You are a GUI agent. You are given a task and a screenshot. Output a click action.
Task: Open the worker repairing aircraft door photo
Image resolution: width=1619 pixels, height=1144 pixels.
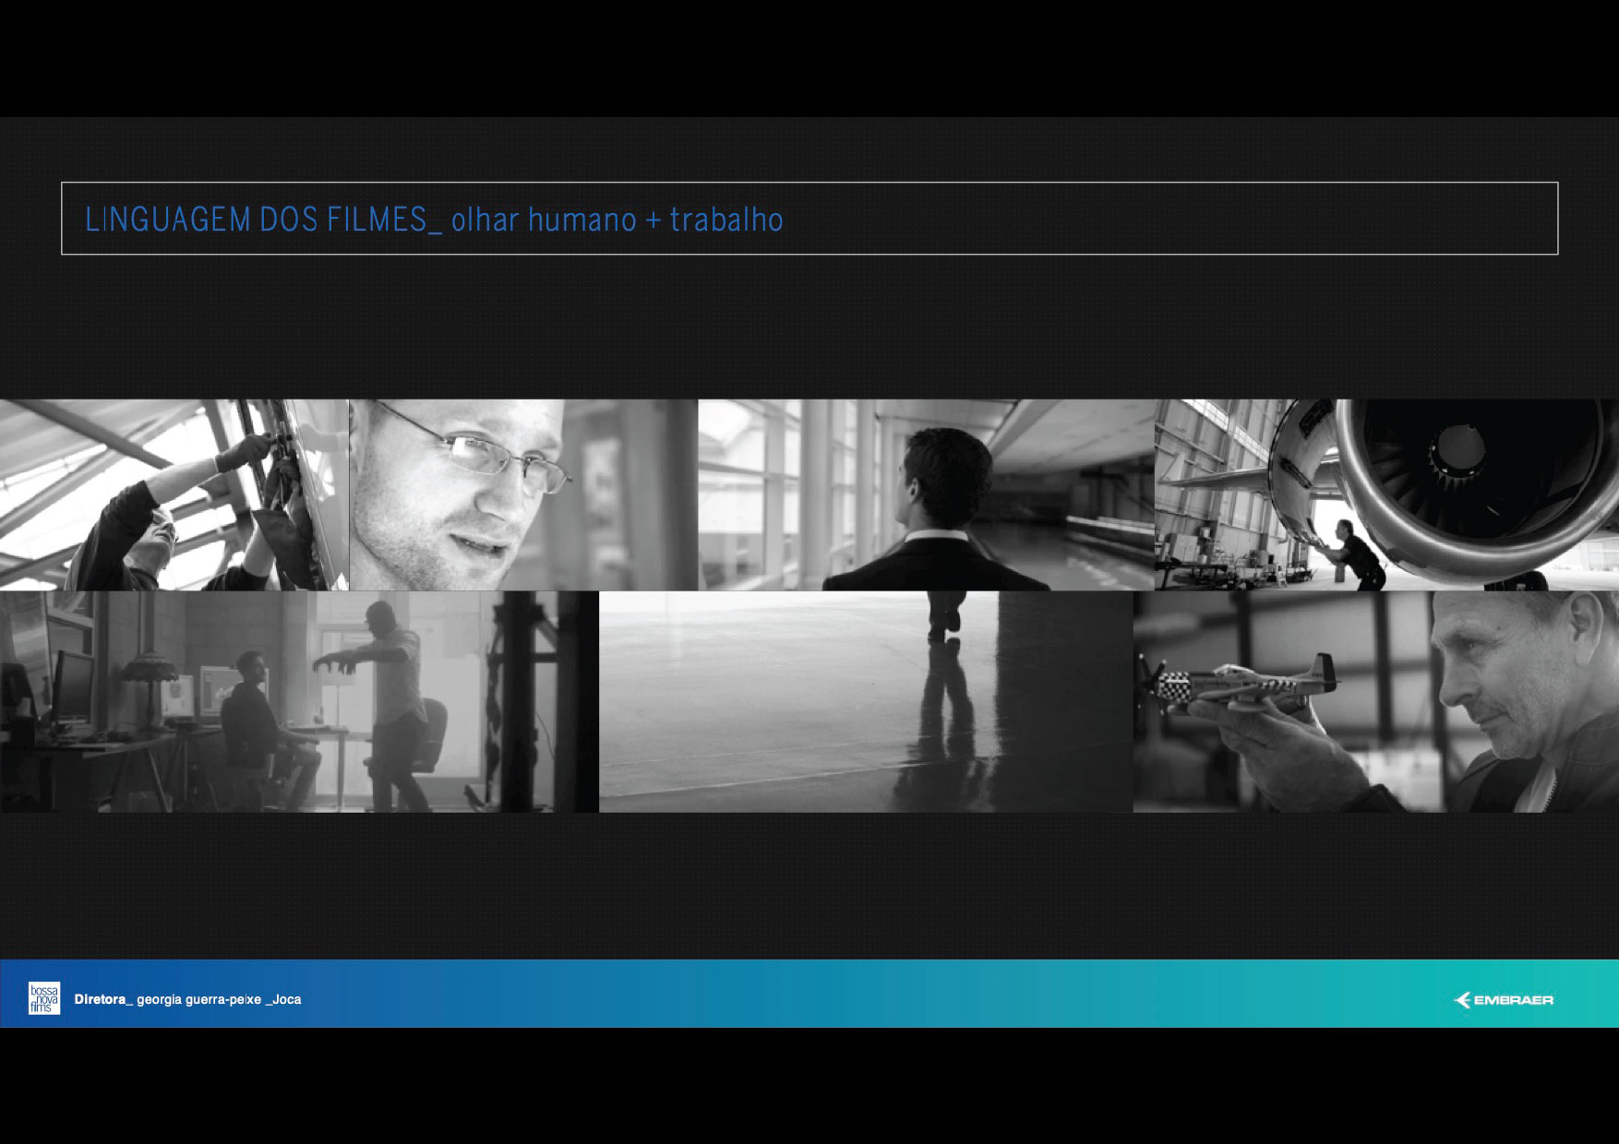pyautogui.click(x=174, y=495)
